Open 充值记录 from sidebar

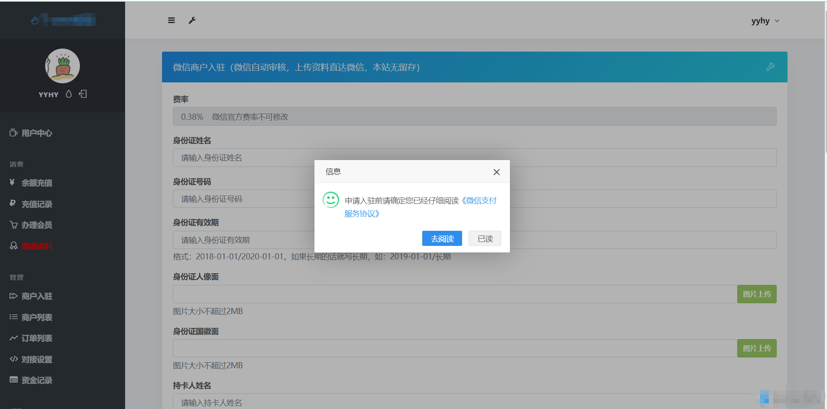[x=37, y=204]
